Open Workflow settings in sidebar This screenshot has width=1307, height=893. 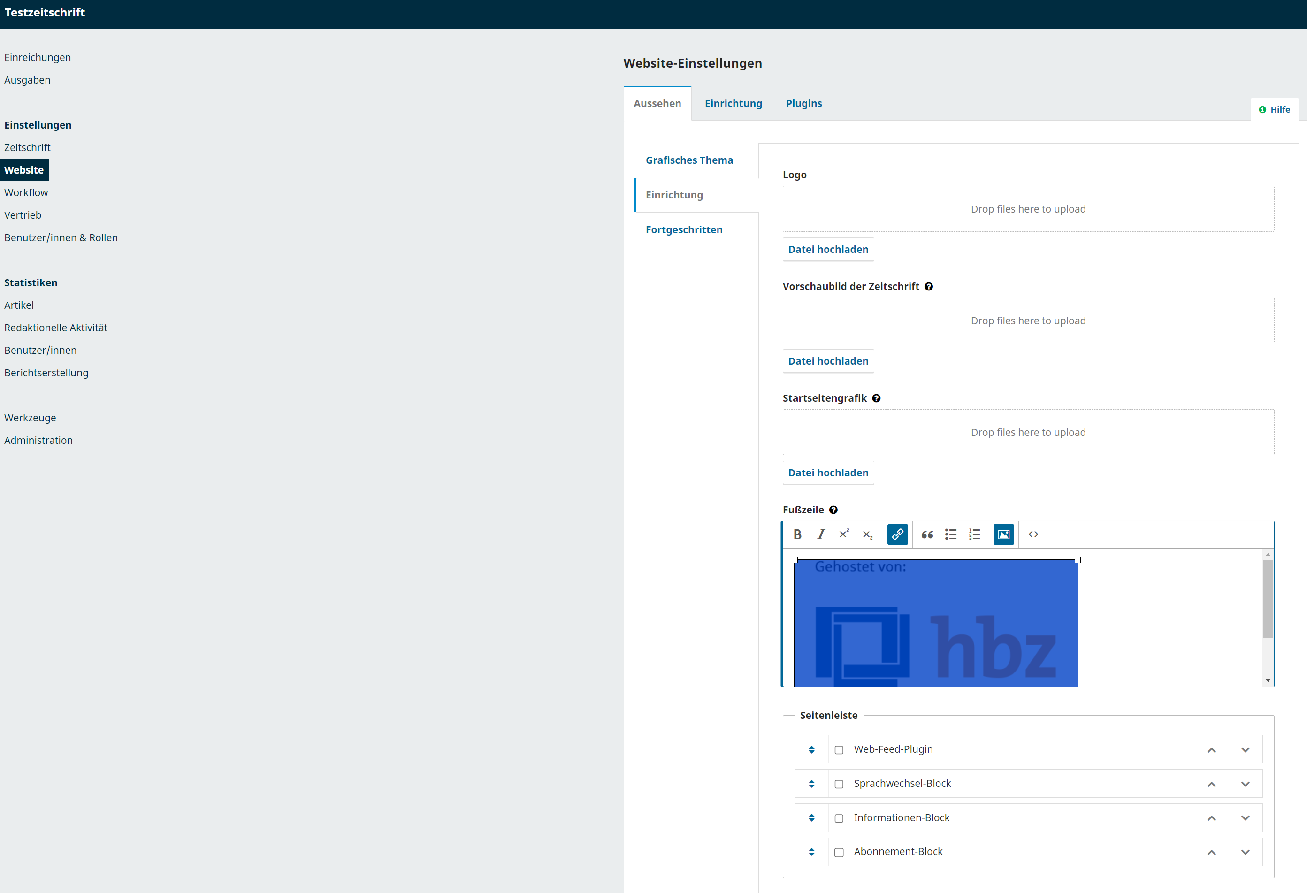click(26, 192)
